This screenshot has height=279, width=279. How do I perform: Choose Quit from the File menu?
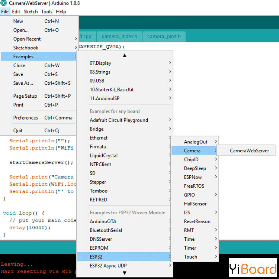click(x=38, y=131)
